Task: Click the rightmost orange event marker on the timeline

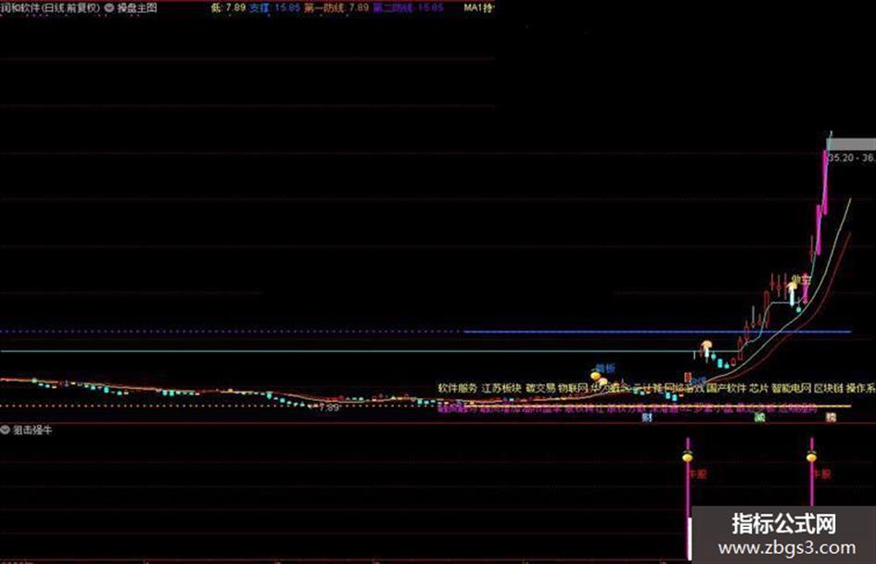Action: (x=831, y=417)
